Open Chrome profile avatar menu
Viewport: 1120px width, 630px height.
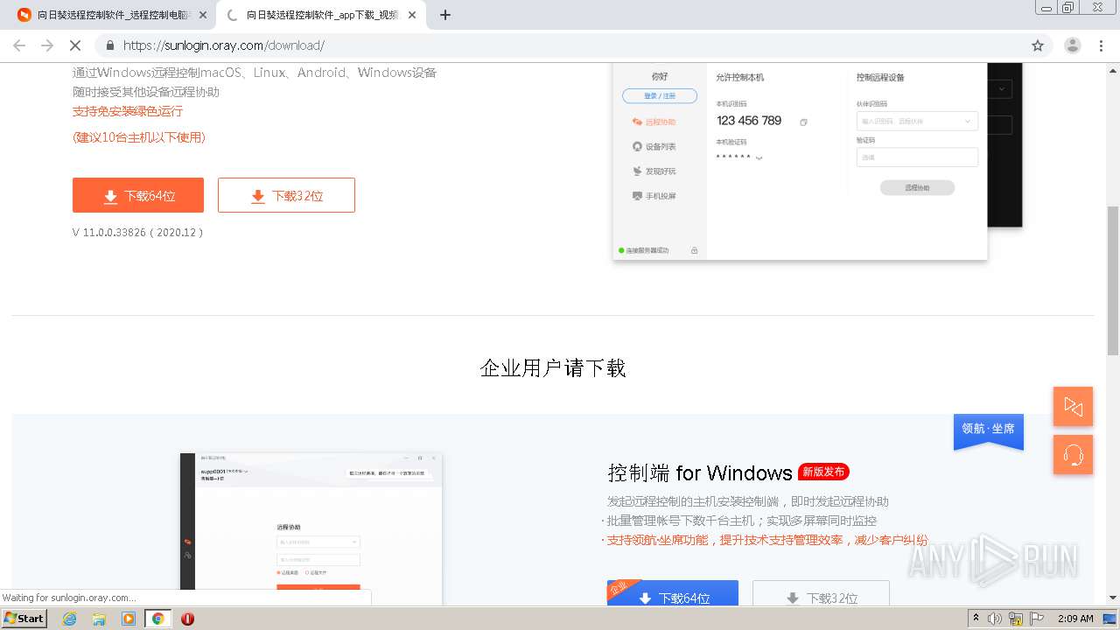click(x=1073, y=45)
